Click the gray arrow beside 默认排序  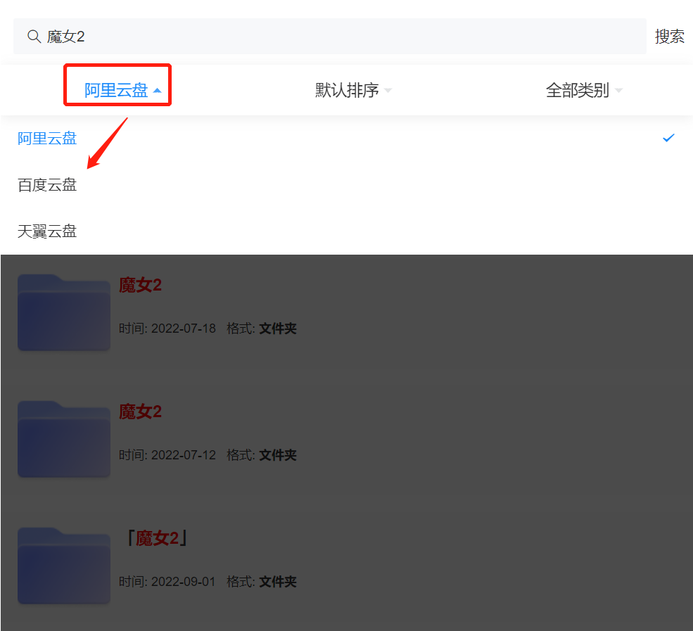(x=388, y=91)
